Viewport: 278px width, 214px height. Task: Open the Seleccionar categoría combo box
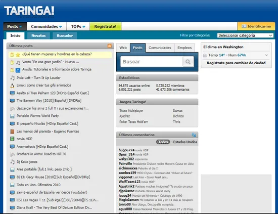click(x=245, y=35)
